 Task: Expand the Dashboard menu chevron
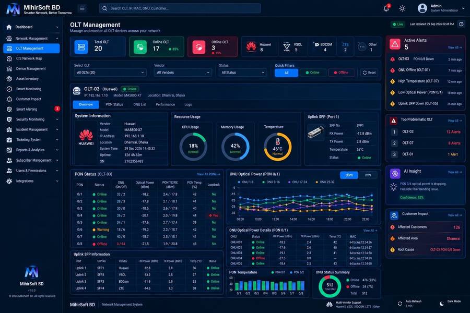pyautogui.click(x=57, y=27)
